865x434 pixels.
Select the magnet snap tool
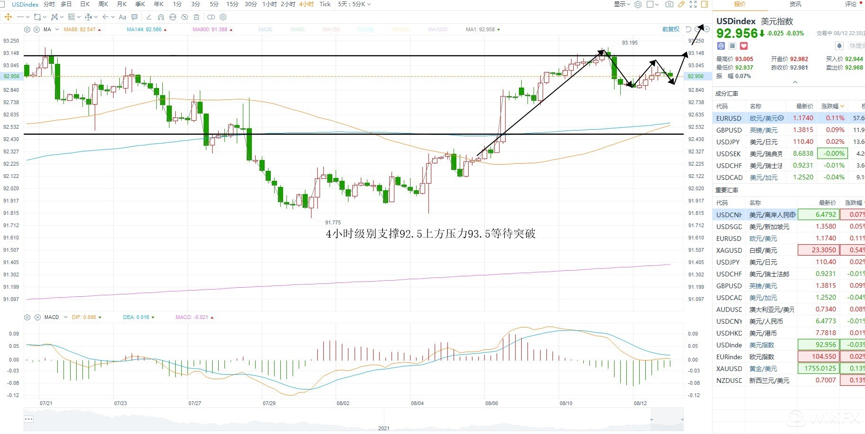point(161,17)
